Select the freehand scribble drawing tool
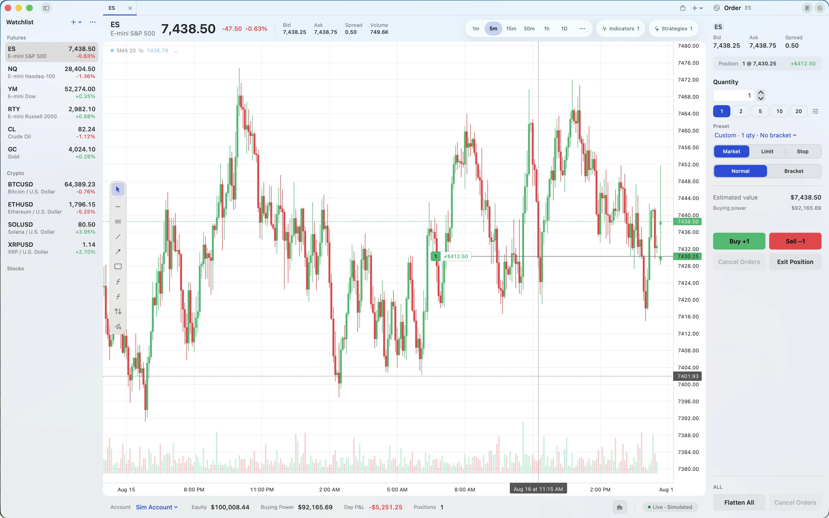 (x=118, y=326)
